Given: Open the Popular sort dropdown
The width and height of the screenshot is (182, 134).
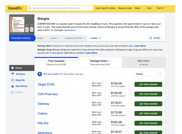Looking at the screenshot, I should tap(148, 74).
